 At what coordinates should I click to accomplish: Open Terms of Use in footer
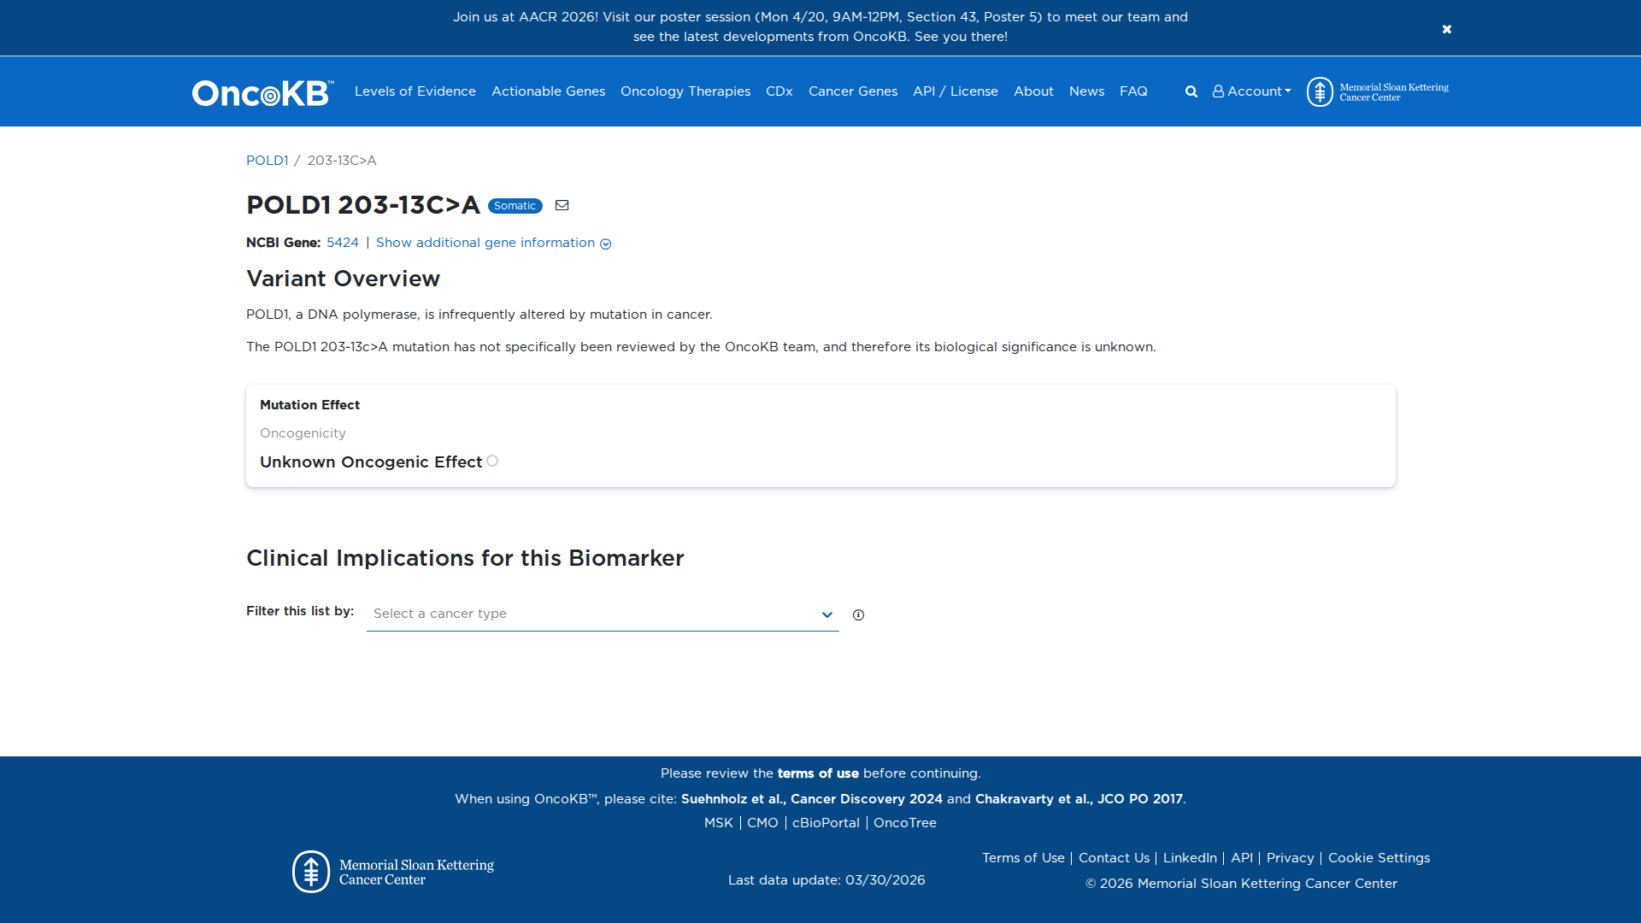(x=1023, y=858)
